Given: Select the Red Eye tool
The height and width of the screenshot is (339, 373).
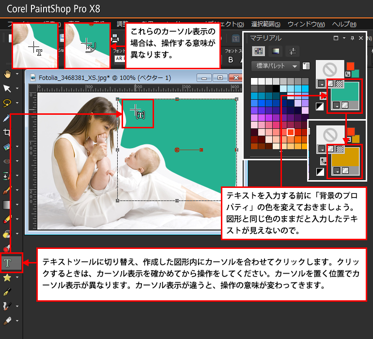Looking at the screenshot, I should pyautogui.click(x=7, y=161).
